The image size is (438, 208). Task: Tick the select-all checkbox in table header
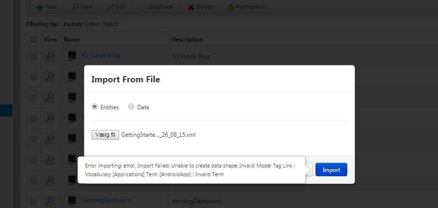[33, 39]
